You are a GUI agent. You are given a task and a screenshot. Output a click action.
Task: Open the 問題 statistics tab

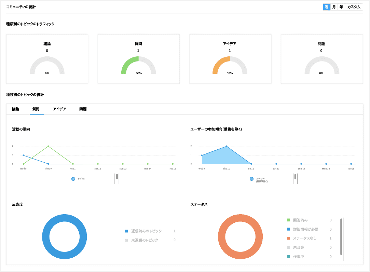[x=83, y=109]
